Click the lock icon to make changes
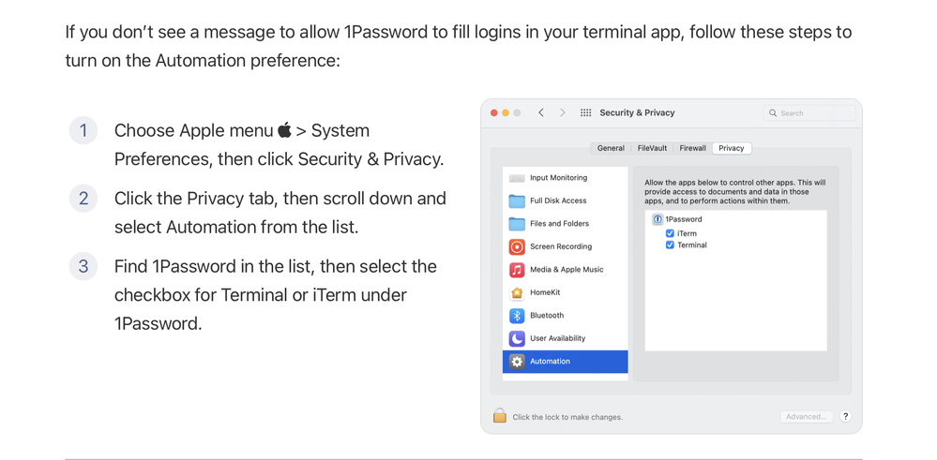This screenshot has width=937, height=460. pos(500,416)
